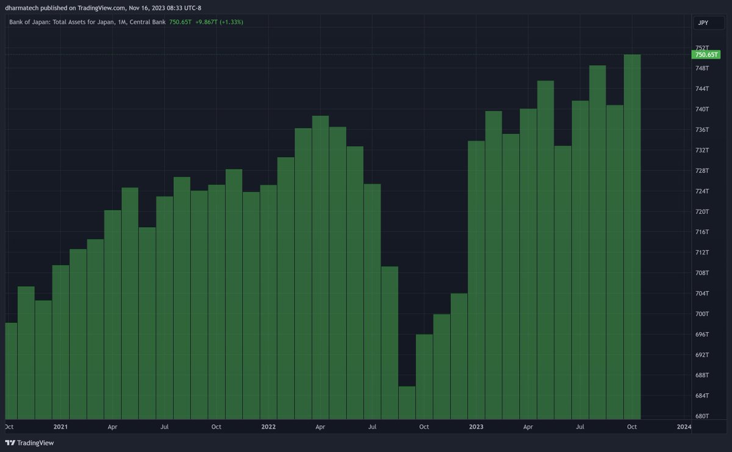Select the 750.65T value in the legend

tap(181, 22)
